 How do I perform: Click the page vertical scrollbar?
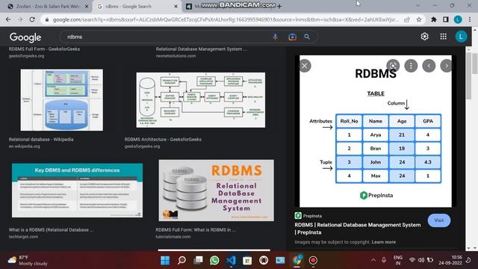coord(475,64)
